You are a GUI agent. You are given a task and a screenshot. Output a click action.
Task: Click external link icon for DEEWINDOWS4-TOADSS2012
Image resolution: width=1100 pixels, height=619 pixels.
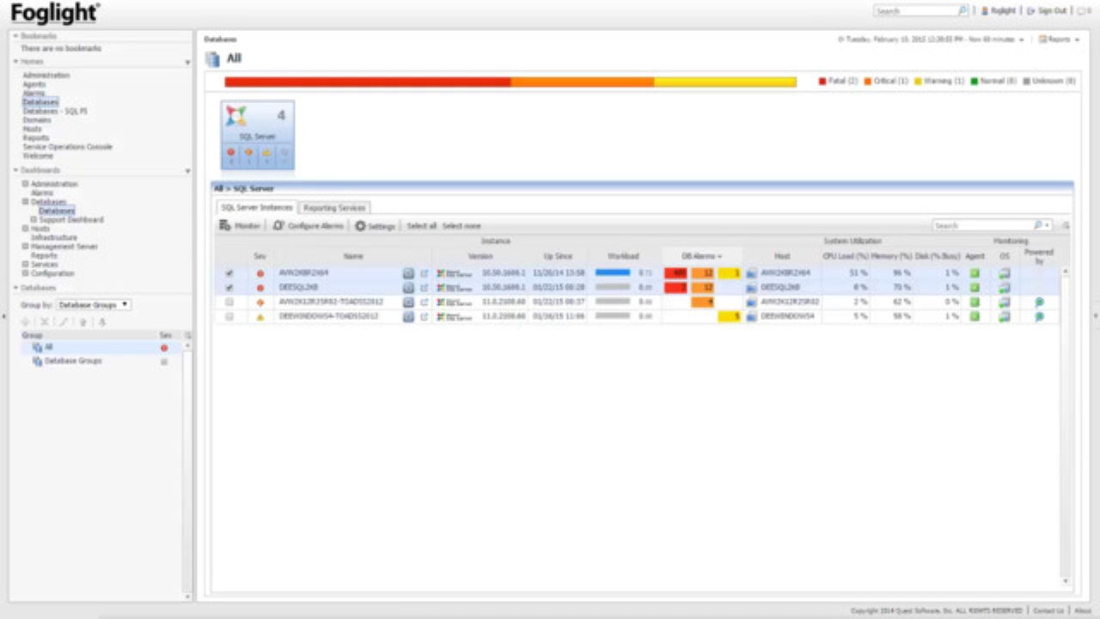tap(424, 316)
